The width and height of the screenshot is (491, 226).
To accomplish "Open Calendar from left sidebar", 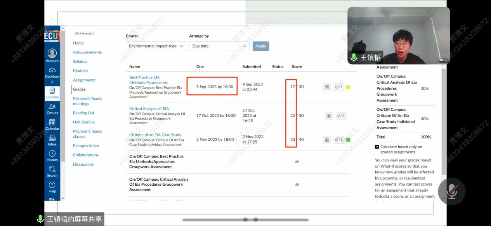I will 52,125.
